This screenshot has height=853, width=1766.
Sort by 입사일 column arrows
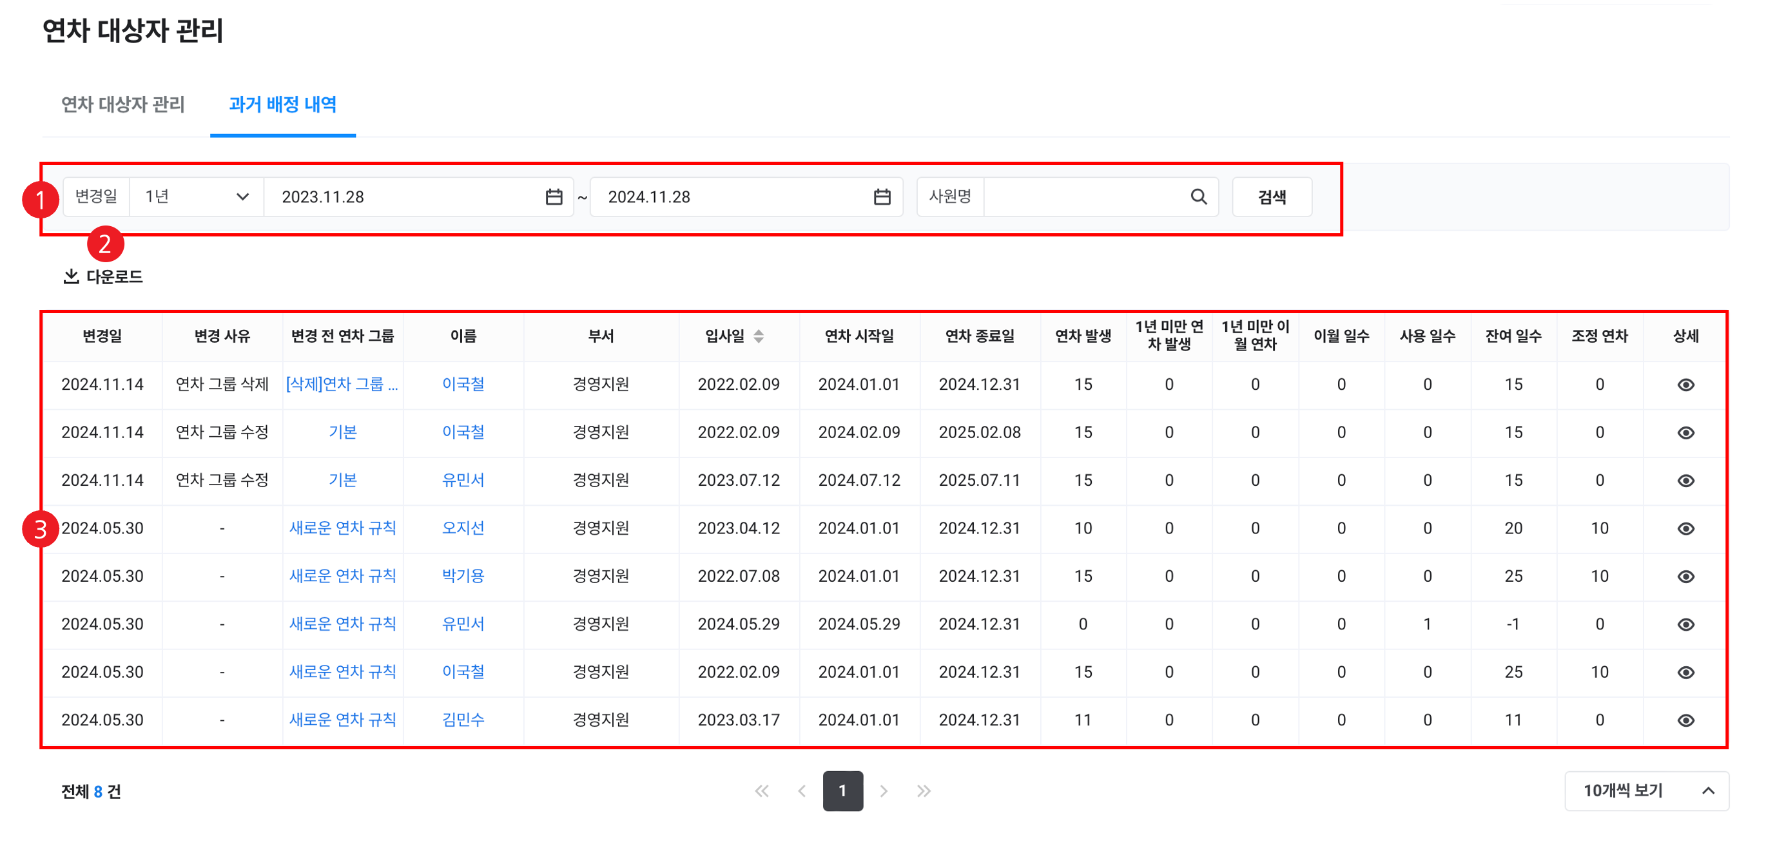tap(758, 336)
